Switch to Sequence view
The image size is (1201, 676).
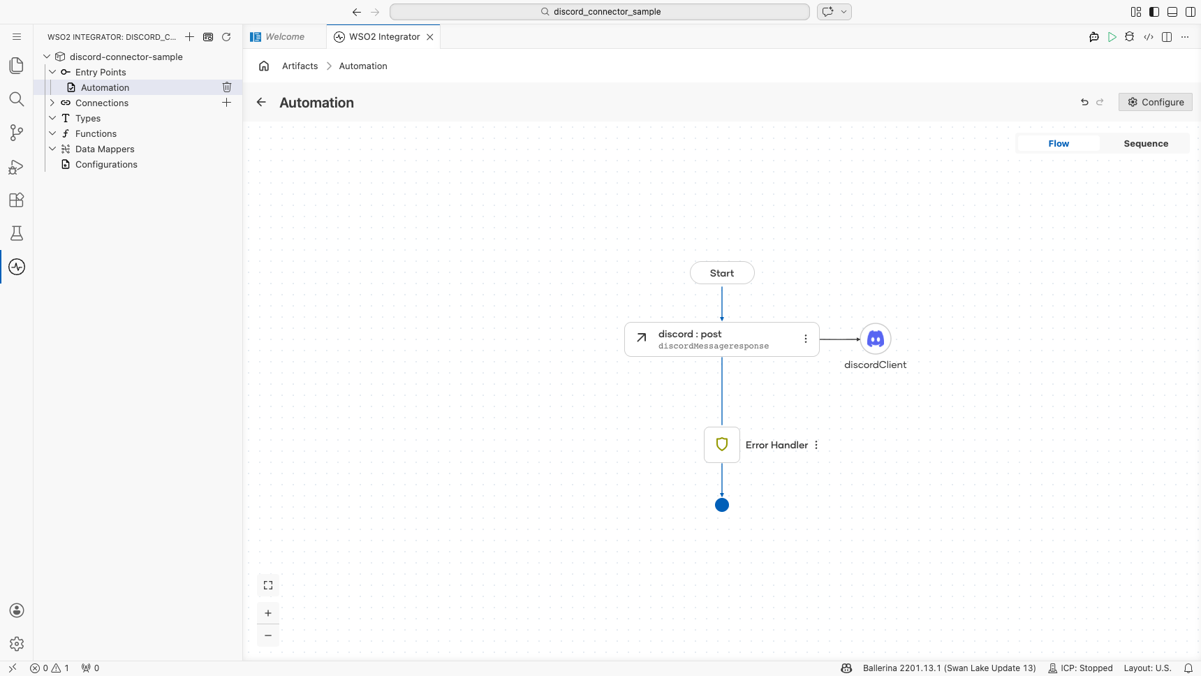(1146, 144)
